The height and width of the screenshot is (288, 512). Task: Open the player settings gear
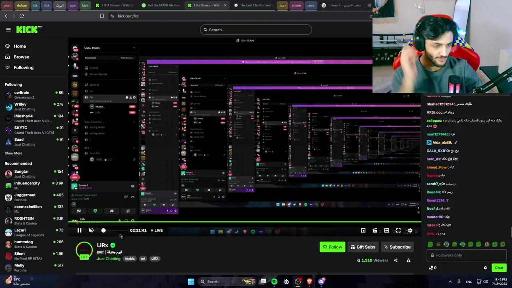410,230
